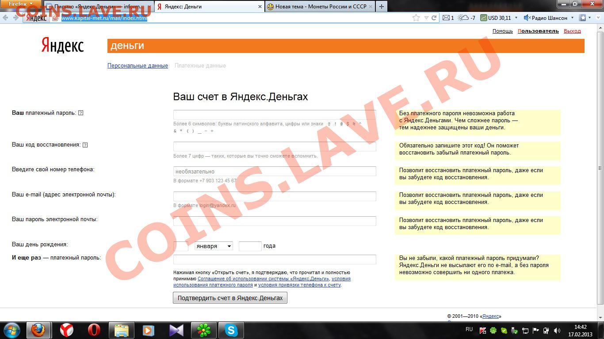Image resolution: width=604 pixels, height=339 pixels.
Task: Focus the Ваш пароль электронной почты field
Action: pyautogui.click(x=275, y=221)
